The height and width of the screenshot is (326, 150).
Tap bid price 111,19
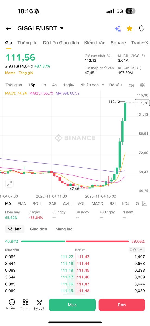click(67, 264)
